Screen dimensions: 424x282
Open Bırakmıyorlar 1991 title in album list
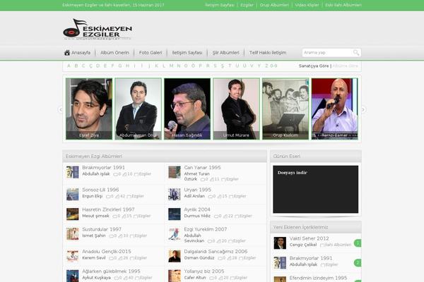[x=104, y=168]
